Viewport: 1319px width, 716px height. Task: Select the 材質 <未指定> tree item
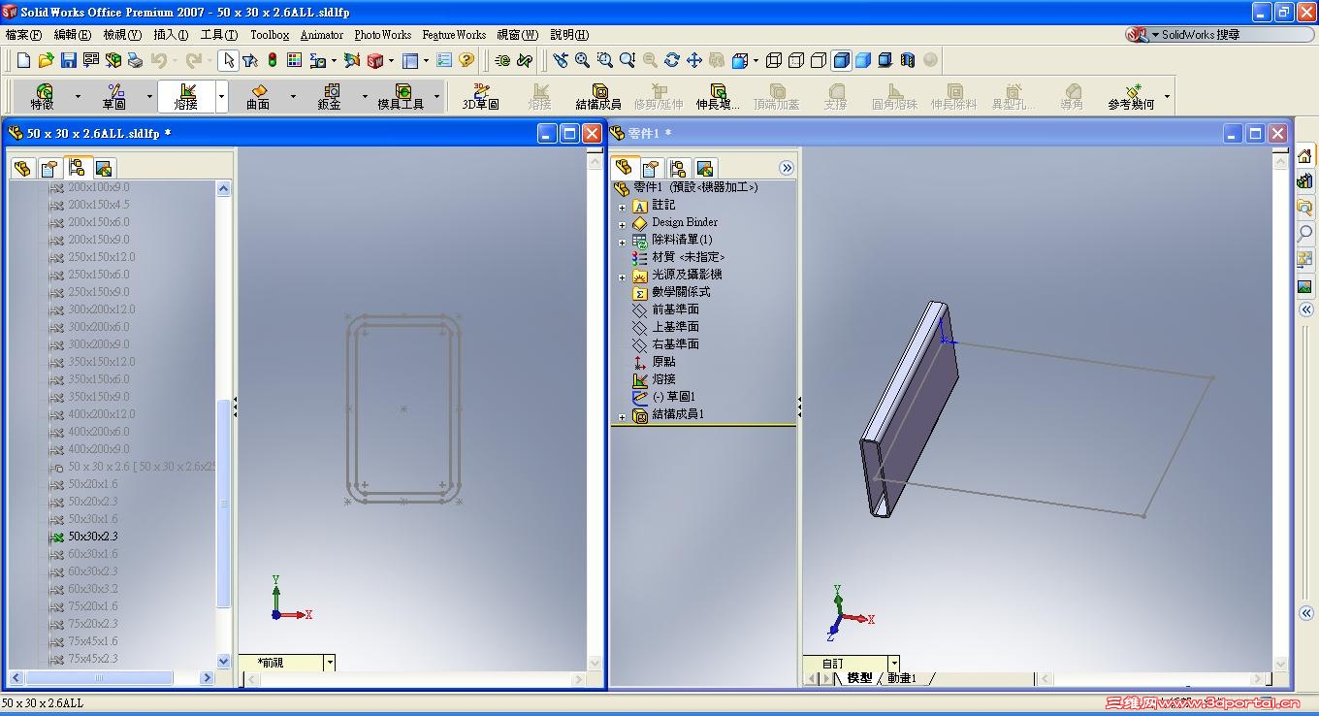tap(688, 257)
